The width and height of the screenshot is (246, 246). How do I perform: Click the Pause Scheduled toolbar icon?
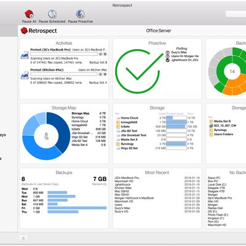pos(52,14)
